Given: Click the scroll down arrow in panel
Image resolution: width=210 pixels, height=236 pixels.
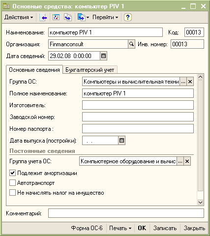Looking at the screenshot, I should 200,202.
